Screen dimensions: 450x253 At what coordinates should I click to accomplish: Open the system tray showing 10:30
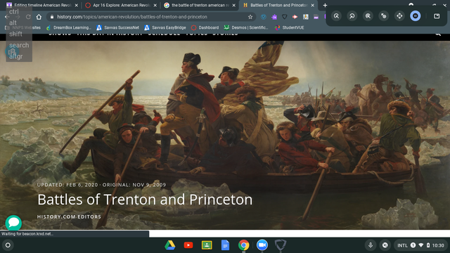coord(420,245)
